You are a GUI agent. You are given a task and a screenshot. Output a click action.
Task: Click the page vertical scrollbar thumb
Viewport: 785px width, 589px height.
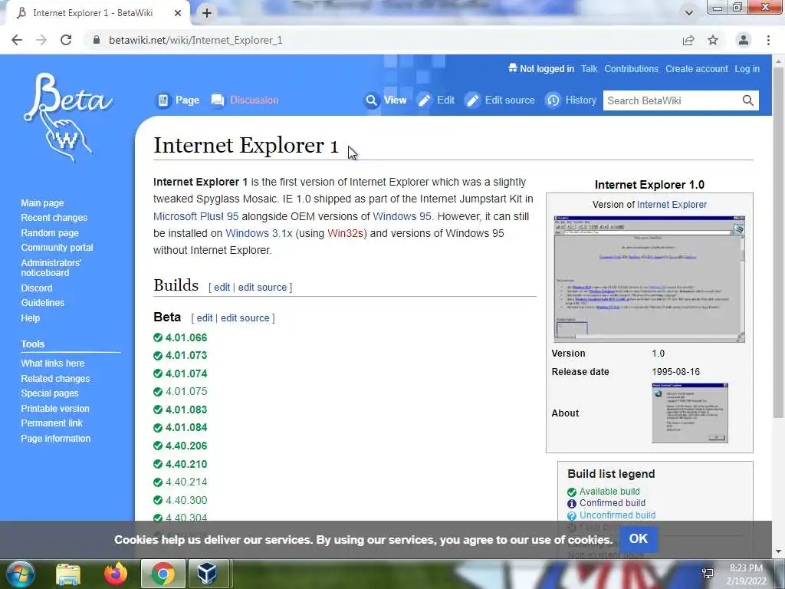click(x=779, y=243)
